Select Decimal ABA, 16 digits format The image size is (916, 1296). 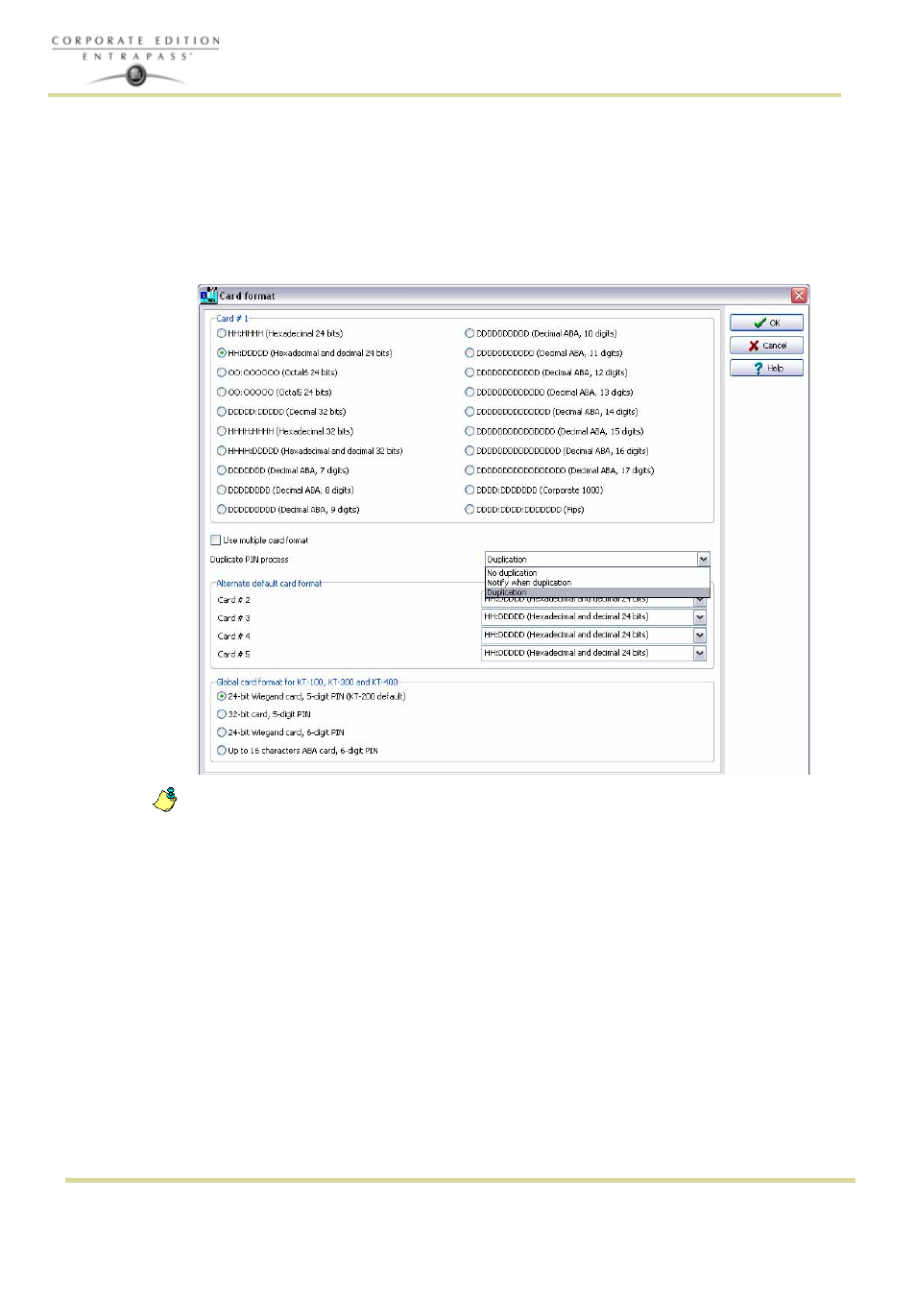(x=470, y=451)
